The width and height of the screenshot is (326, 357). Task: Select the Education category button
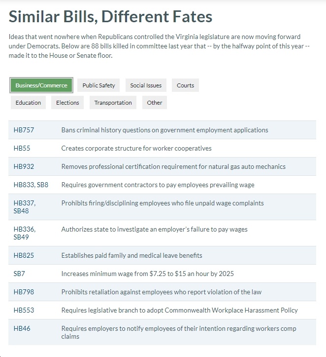point(28,102)
